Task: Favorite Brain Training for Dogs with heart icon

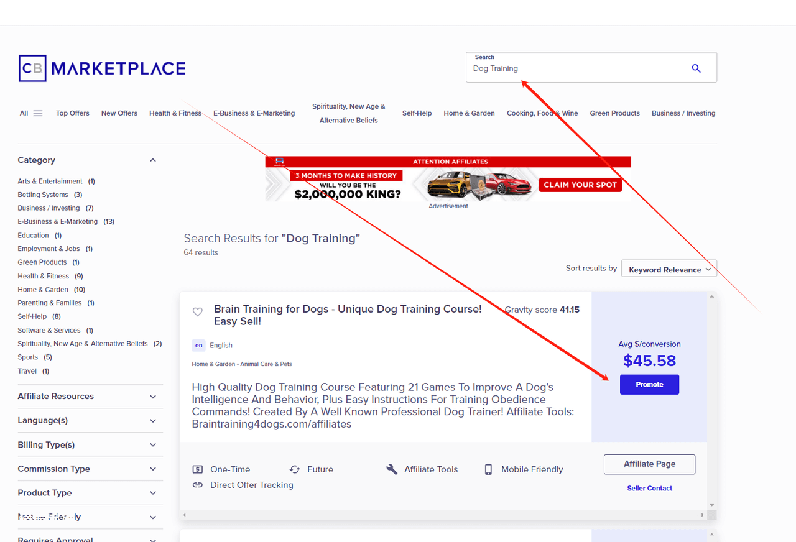Action: coord(197,312)
